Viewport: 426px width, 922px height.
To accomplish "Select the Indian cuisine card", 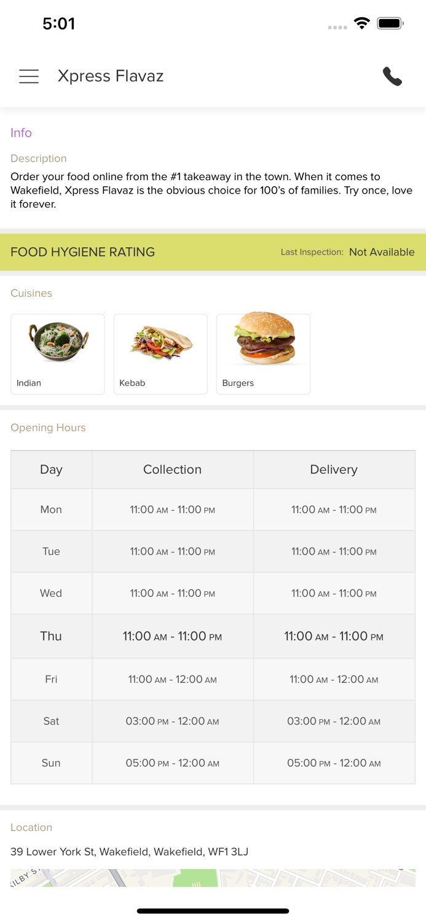I will (58, 353).
